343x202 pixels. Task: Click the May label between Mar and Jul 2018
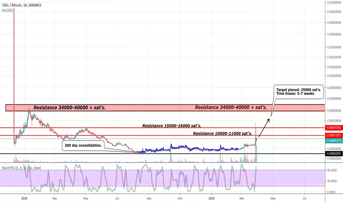[86, 198]
